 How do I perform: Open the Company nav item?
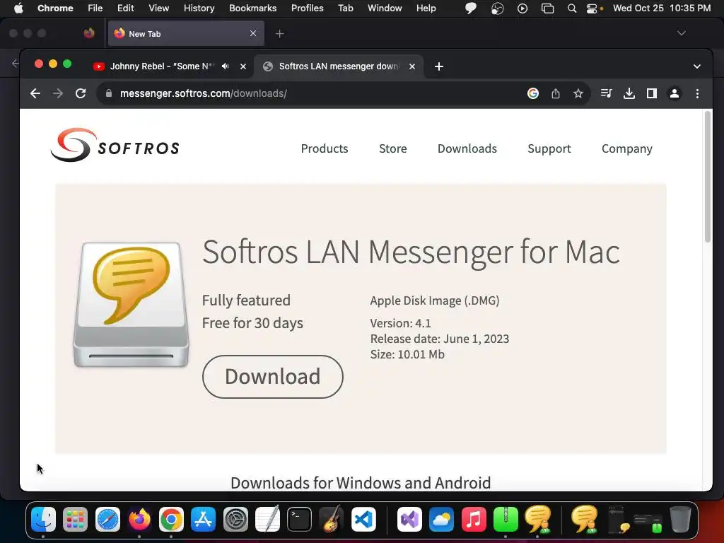click(x=626, y=148)
